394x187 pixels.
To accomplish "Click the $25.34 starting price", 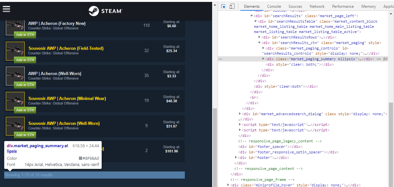I will pos(172,51).
